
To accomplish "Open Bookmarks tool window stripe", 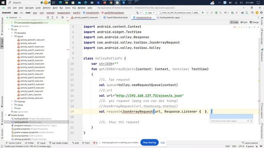I will (2, 102).
